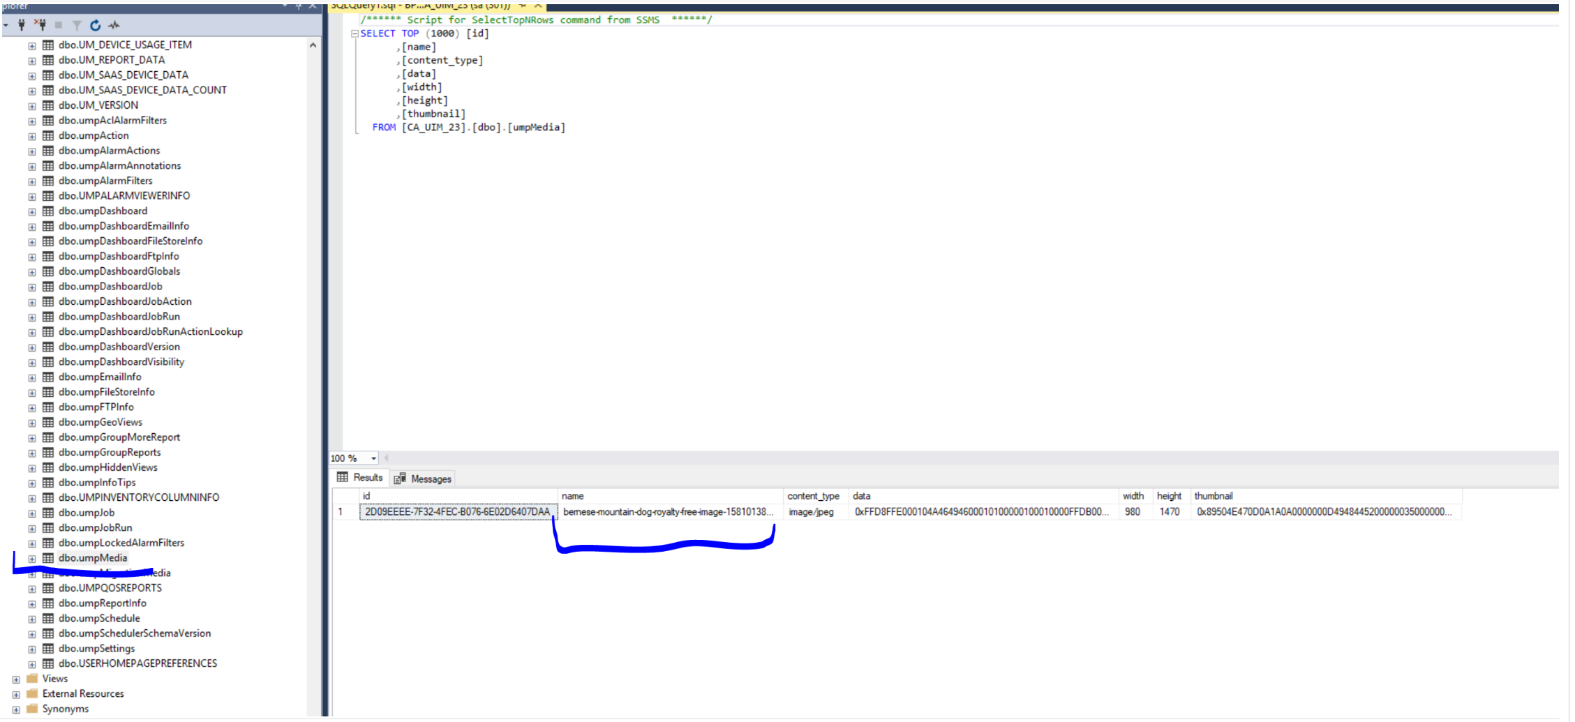Viewport: 1575px width, 722px height.
Task: Click the 'data' column header in results
Action: (x=983, y=496)
